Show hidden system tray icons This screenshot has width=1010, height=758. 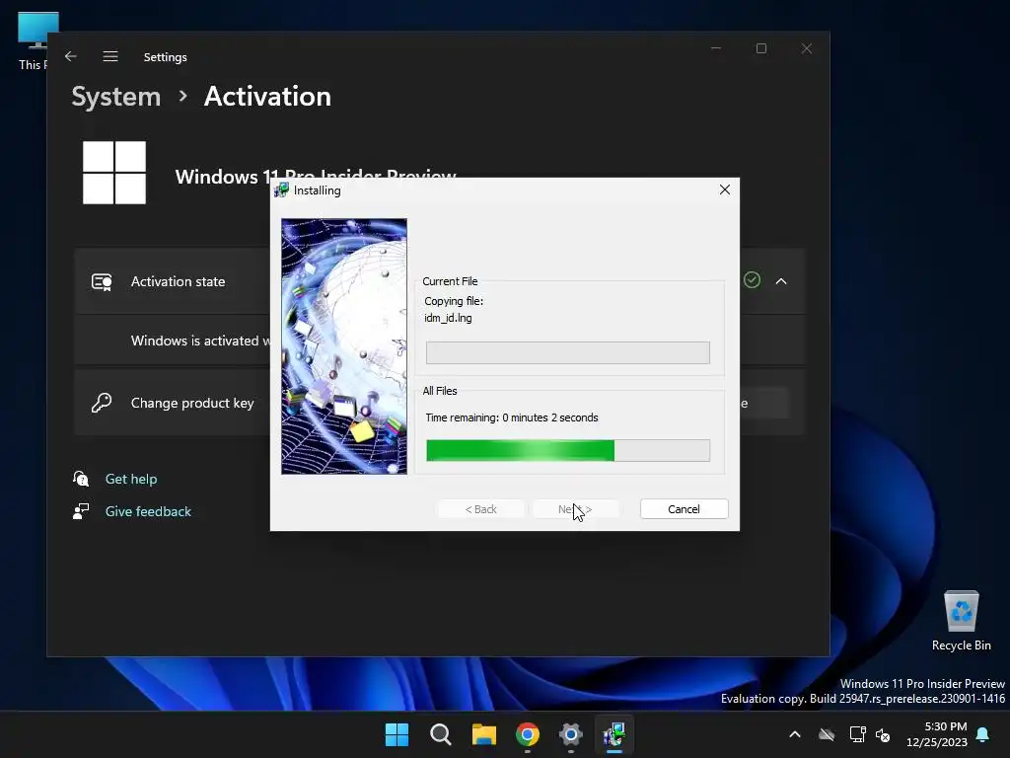(795, 734)
